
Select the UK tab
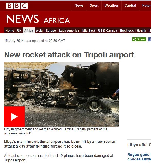tap(19, 31)
